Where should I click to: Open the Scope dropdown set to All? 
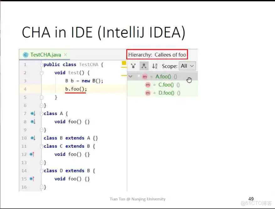(188, 66)
